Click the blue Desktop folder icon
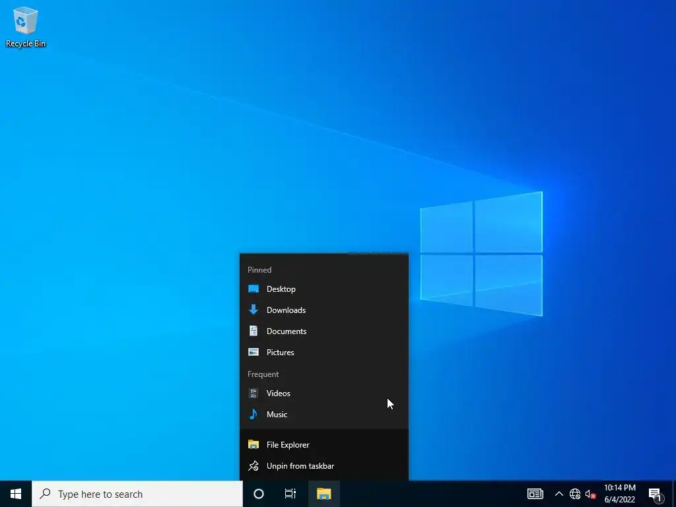This screenshot has height=507, width=676. point(253,289)
